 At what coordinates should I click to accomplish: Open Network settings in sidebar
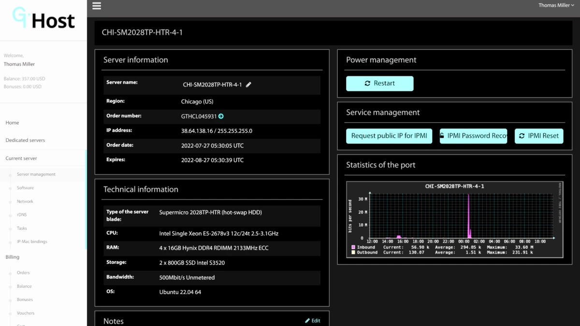(x=25, y=201)
